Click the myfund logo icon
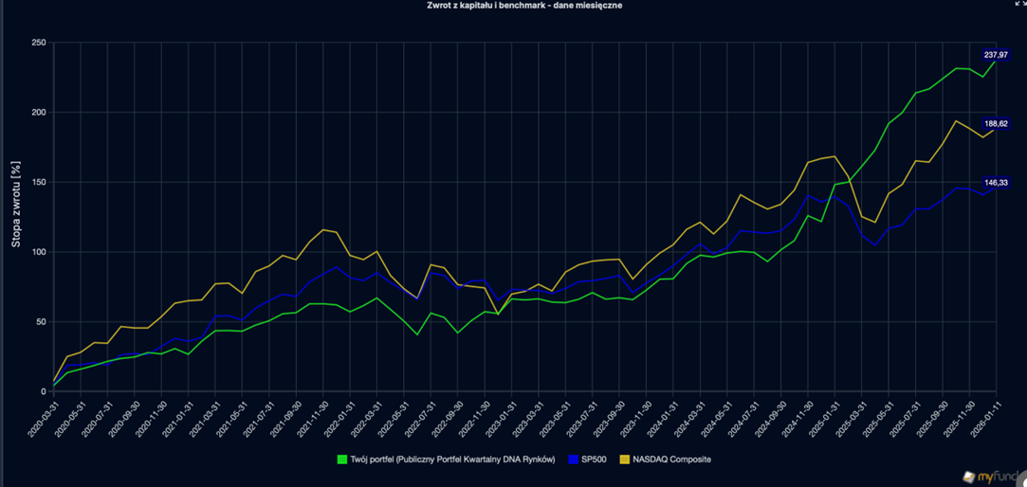1027x487 pixels. (x=969, y=477)
